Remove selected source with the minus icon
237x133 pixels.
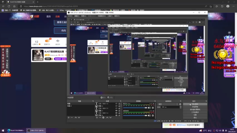(x=100, y=117)
